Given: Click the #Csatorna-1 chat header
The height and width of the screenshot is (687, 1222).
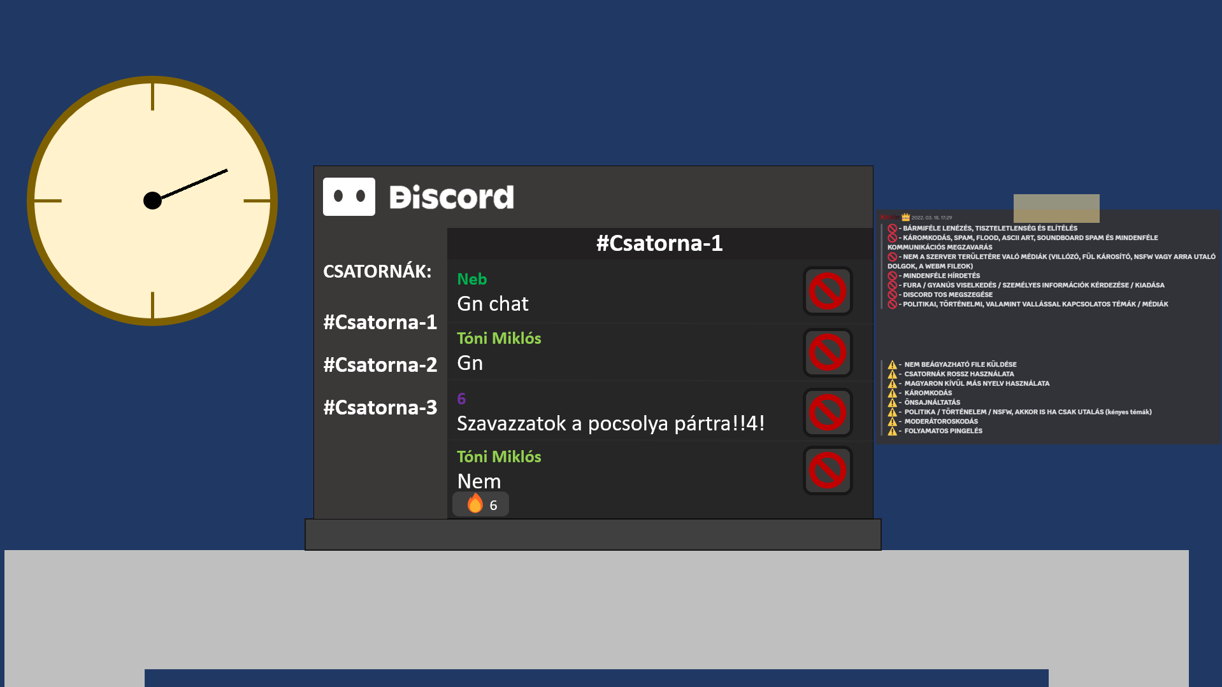Looking at the screenshot, I should [659, 243].
